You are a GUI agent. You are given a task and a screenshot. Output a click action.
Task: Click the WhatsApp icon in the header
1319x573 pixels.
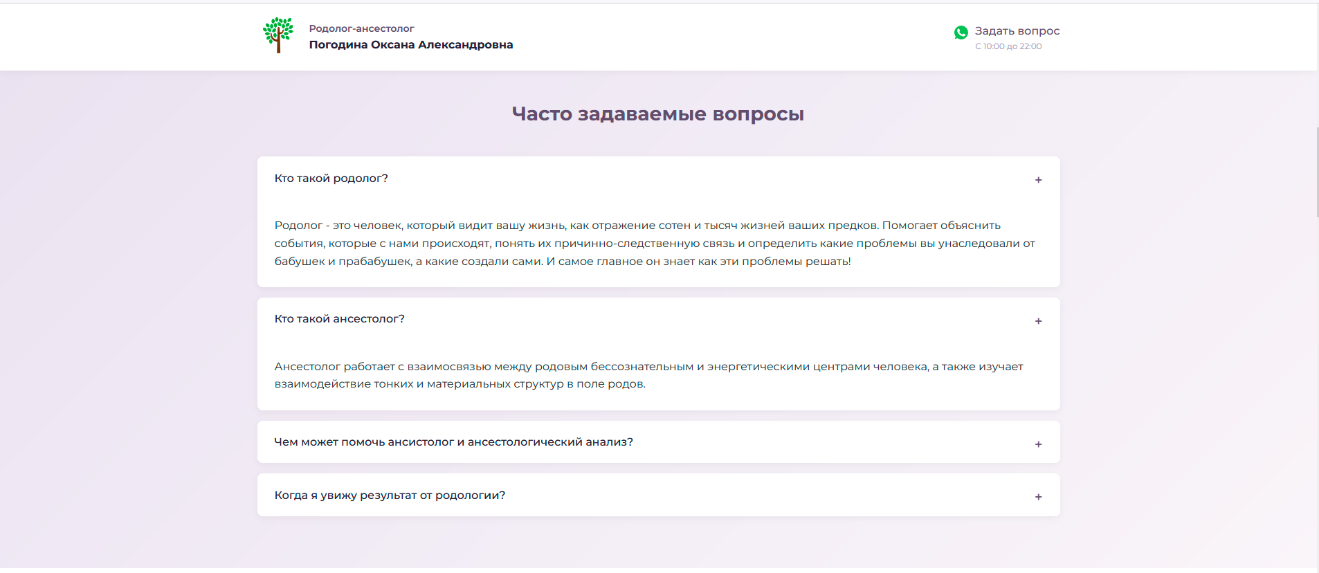[x=961, y=33]
